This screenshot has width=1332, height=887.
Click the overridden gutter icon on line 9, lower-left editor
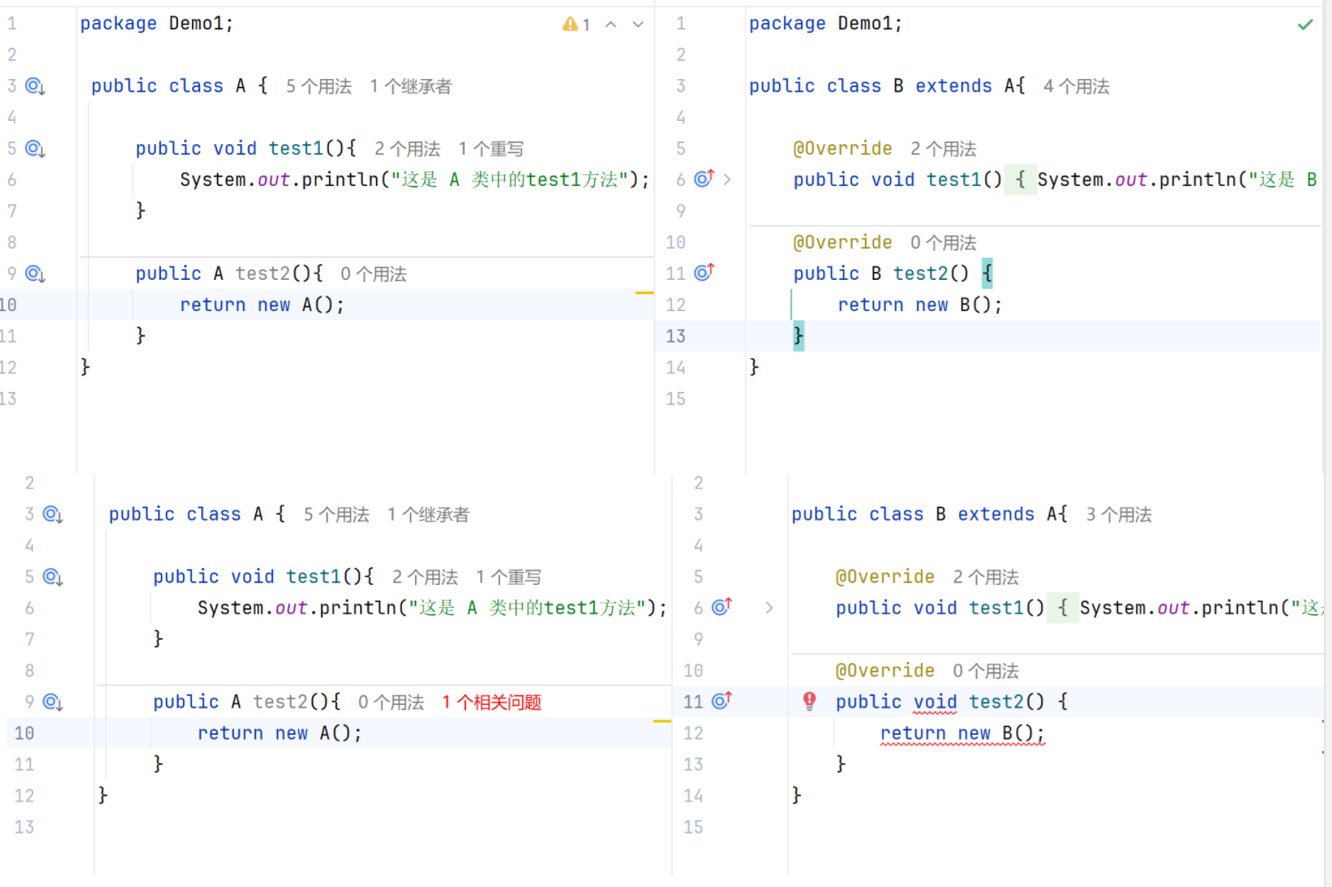click(52, 702)
